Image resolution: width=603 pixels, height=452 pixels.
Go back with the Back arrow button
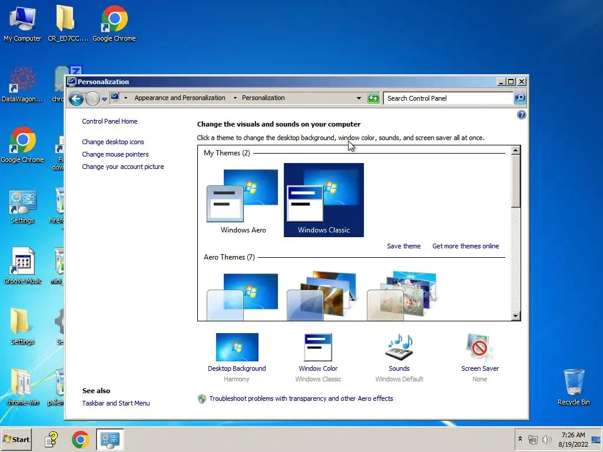click(76, 99)
